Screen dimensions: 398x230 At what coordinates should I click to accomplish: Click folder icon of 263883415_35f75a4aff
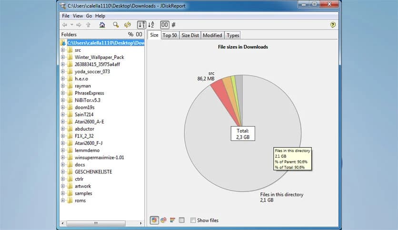[x=70, y=64]
